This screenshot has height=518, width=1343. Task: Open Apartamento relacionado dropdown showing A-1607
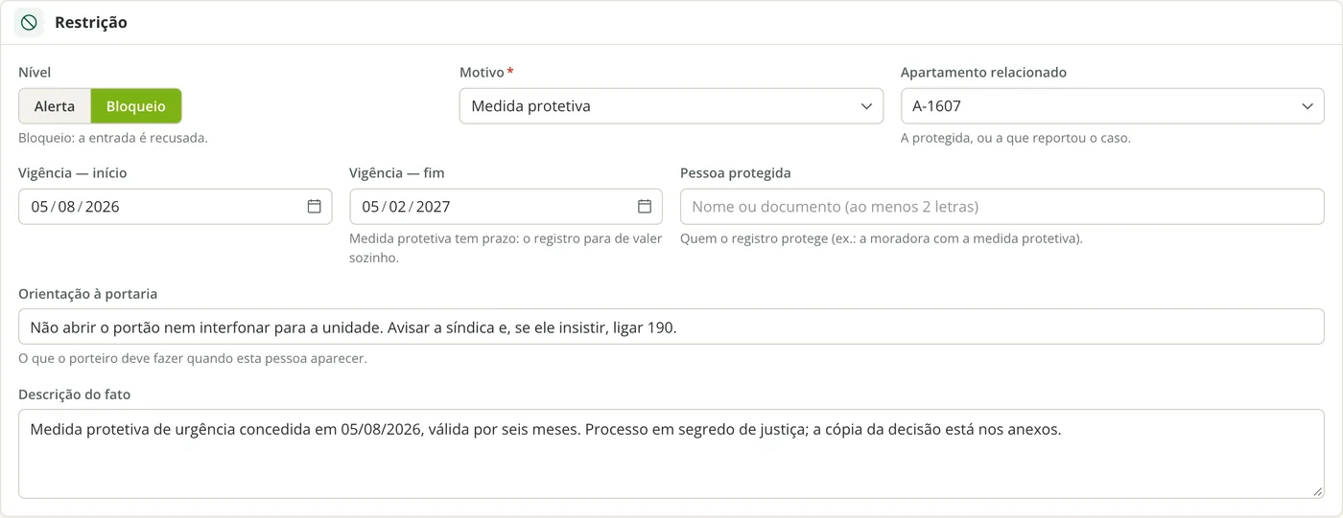[1113, 106]
